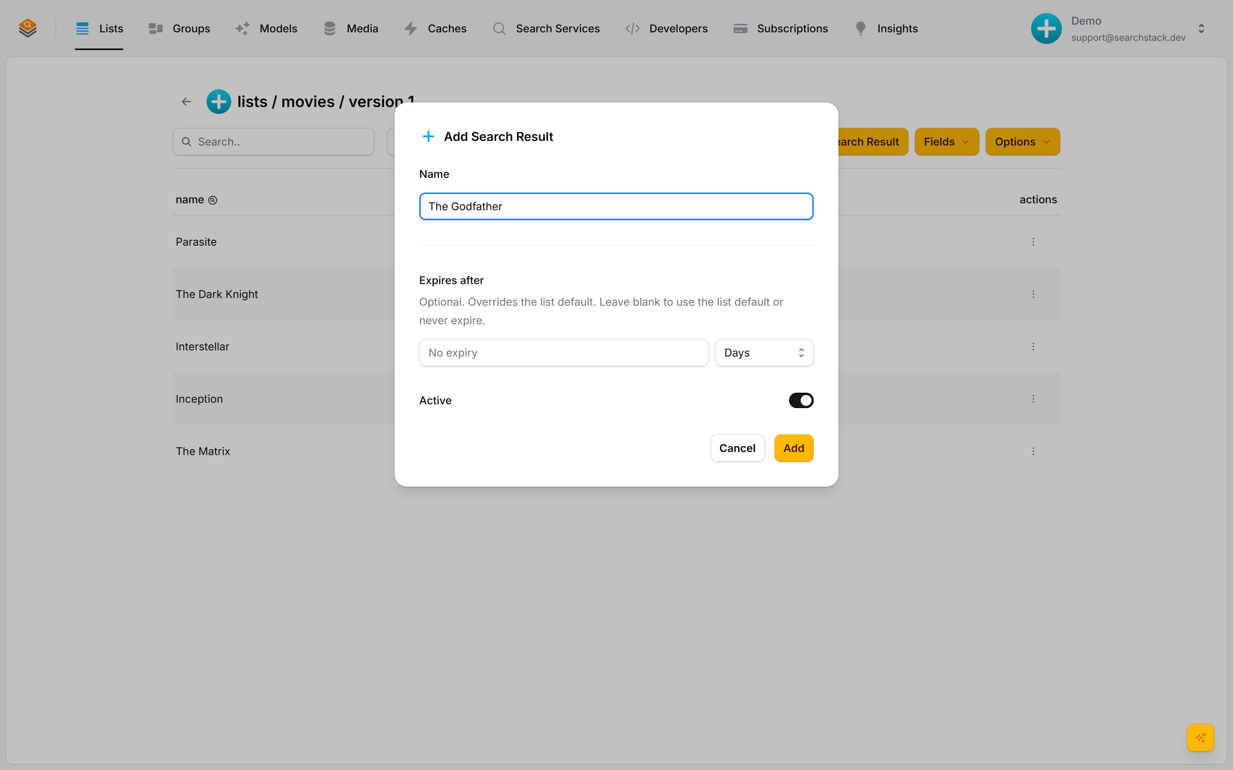Click the Subscriptions card icon

(740, 28)
